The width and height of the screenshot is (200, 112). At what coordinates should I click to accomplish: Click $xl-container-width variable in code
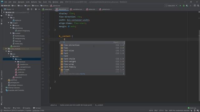[x=78, y=20]
